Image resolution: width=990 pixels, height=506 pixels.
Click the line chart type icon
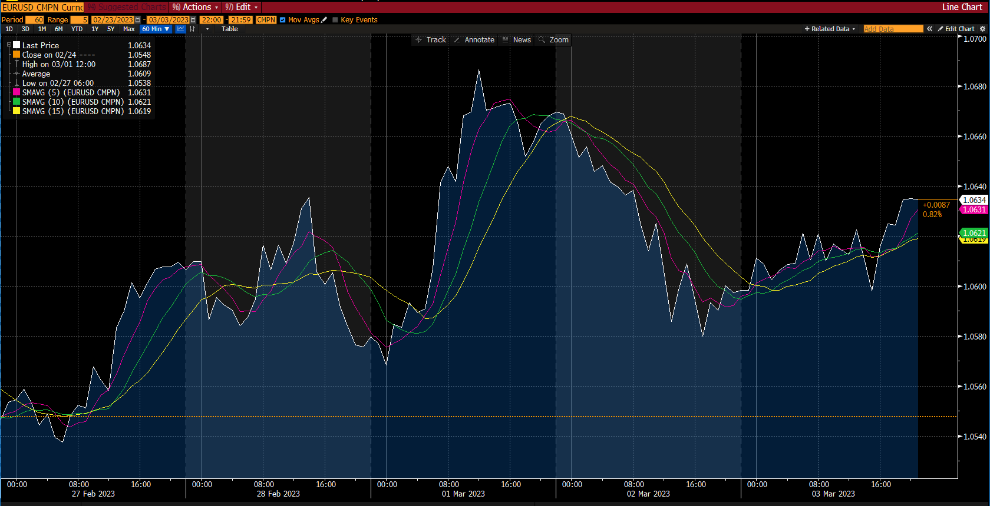click(180, 29)
